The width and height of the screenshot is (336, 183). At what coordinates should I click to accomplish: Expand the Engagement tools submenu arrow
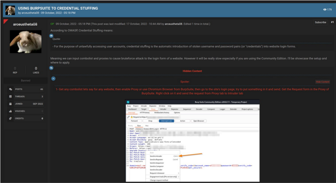178,176
